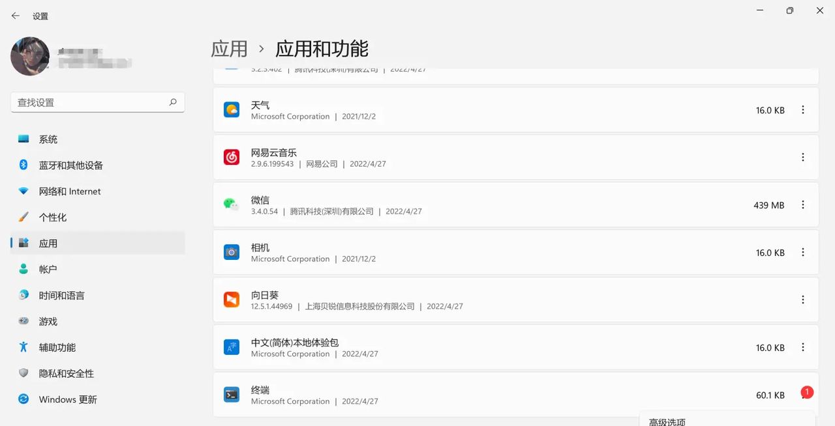This screenshot has width=835, height=426.
Task: Open 时间和语言 settings category
Action: 98,296
